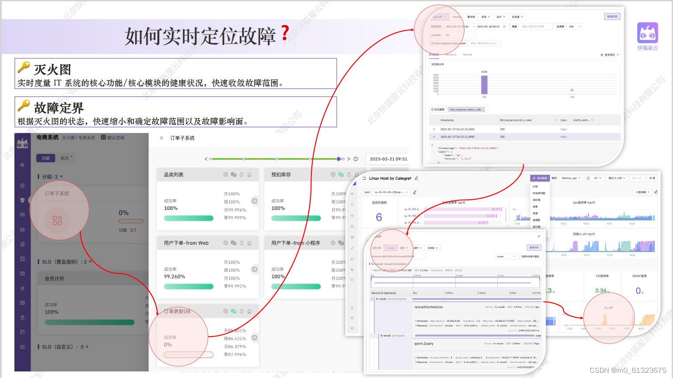Click the copy icon on 品类列表 card
Screen dimensions: 673x378
tap(233, 174)
